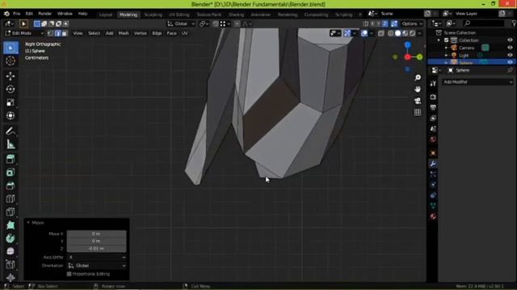Open the Mesh menu in viewport header
Screen dimensions: 517x290
pos(124,33)
